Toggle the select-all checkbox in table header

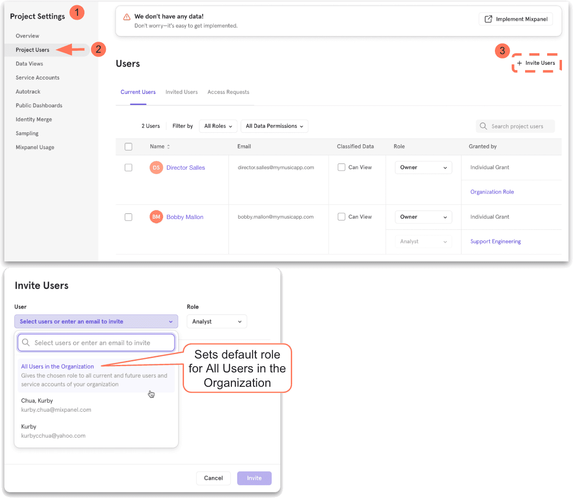[128, 147]
